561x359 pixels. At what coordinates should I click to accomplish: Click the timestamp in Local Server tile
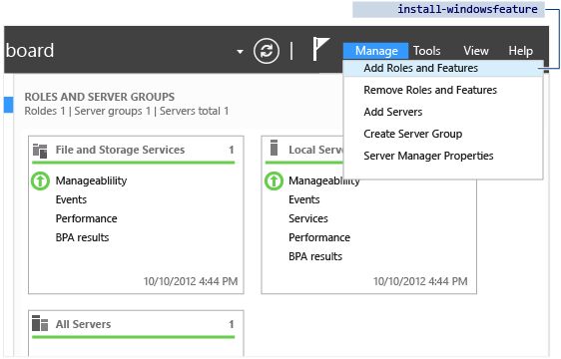tap(420, 281)
